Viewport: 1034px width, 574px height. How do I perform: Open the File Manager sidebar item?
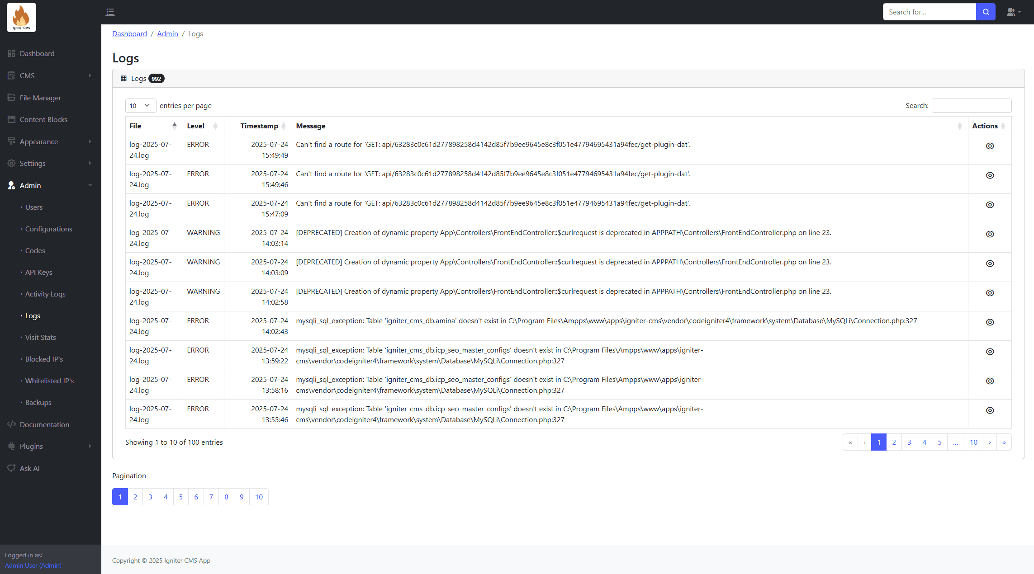(x=40, y=98)
